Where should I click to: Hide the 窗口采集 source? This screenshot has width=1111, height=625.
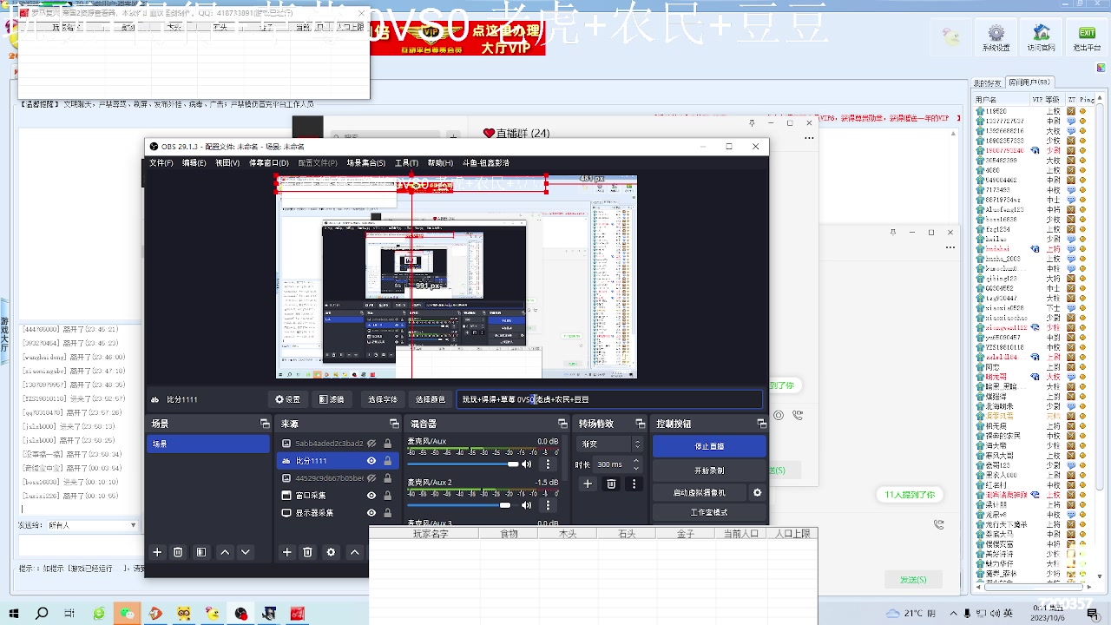tap(371, 496)
